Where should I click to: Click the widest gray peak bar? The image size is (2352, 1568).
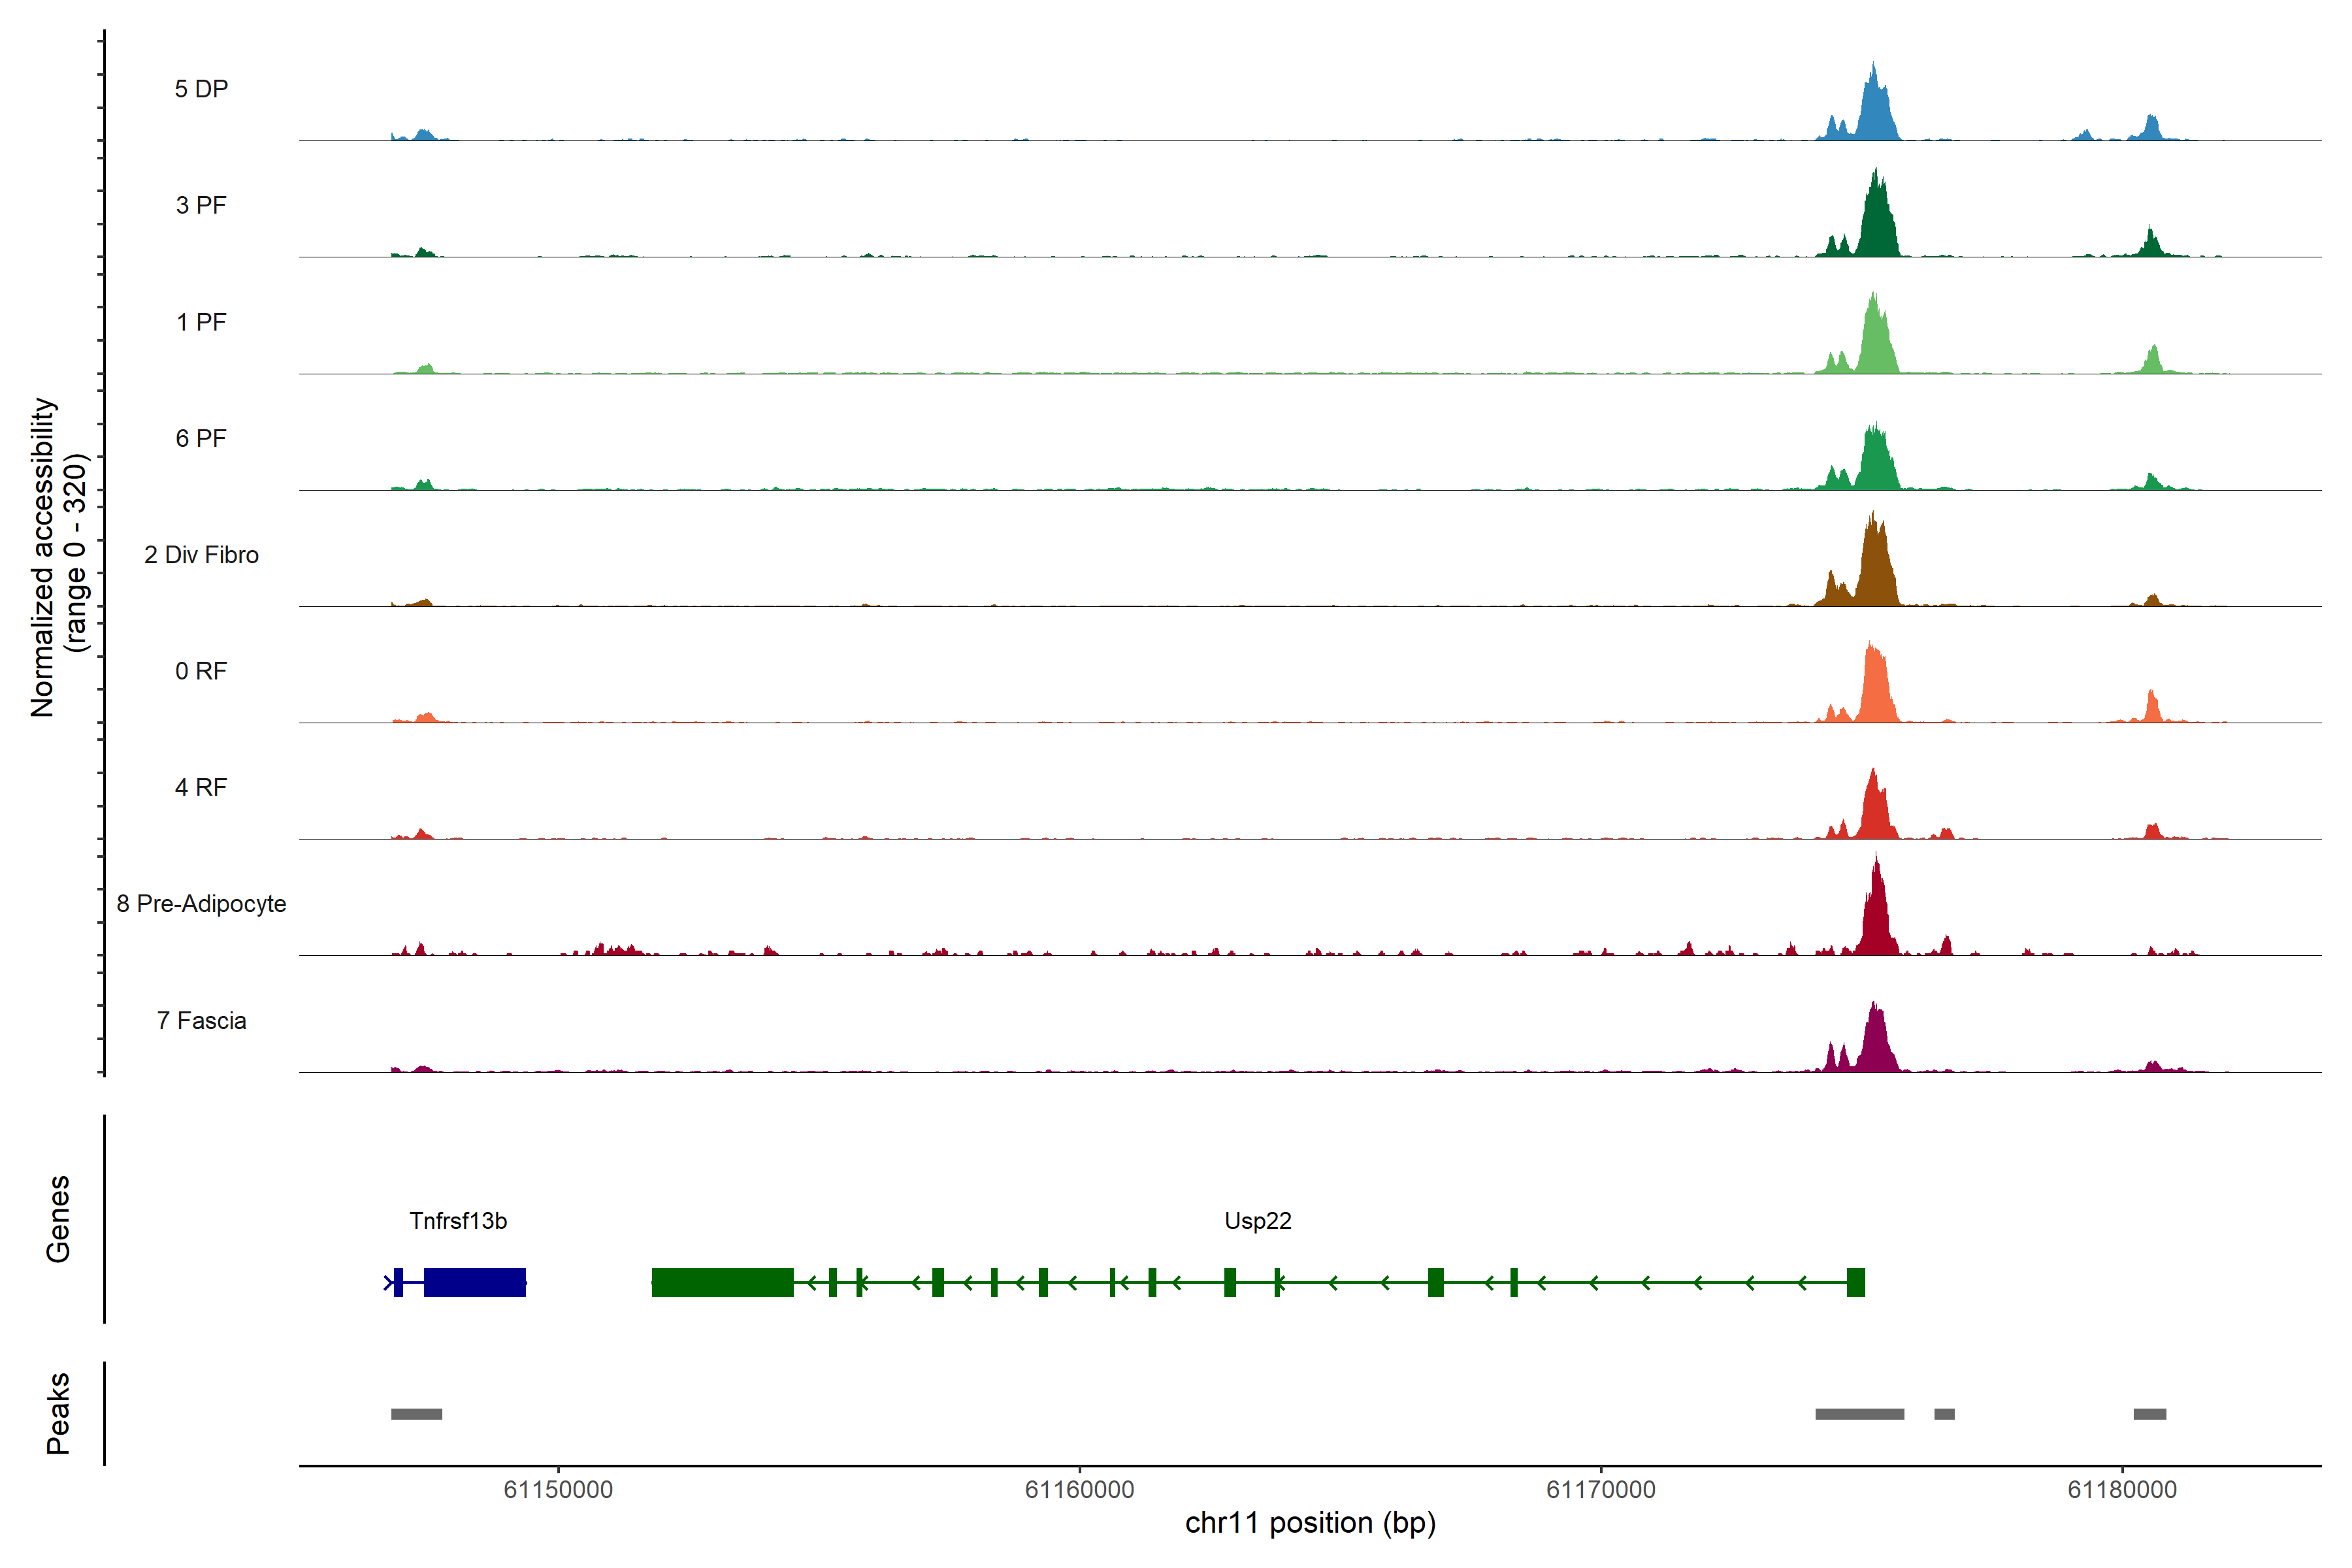[1859, 1414]
